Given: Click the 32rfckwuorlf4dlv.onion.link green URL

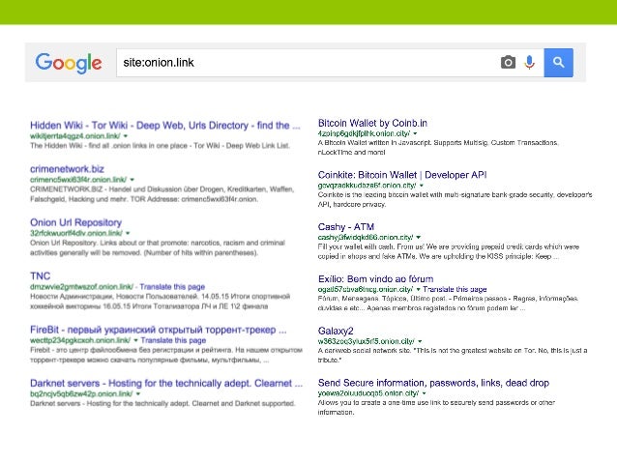Looking at the screenshot, I should (76, 233).
